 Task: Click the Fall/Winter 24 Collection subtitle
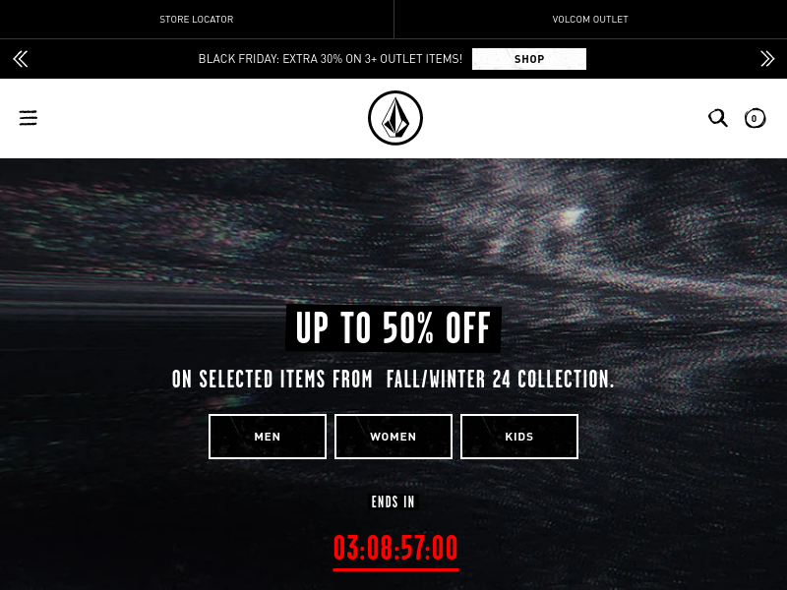pos(501,380)
